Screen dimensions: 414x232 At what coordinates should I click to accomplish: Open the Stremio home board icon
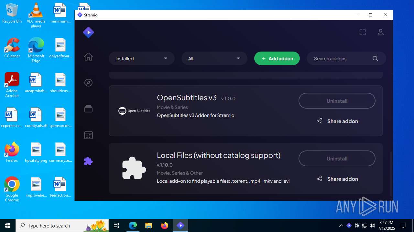tap(88, 57)
